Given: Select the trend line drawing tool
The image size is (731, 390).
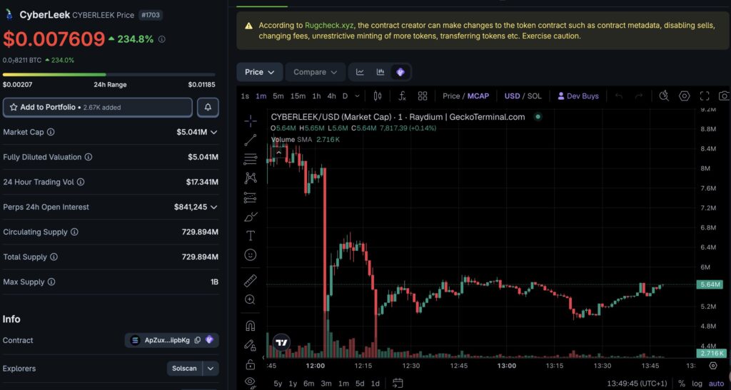Looking at the screenshot, I should pos(251,140).
